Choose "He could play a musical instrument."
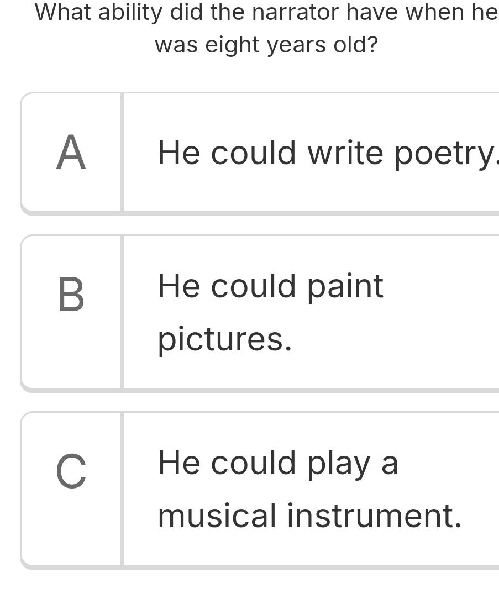499x609 pixels. [x=309, y=489]
